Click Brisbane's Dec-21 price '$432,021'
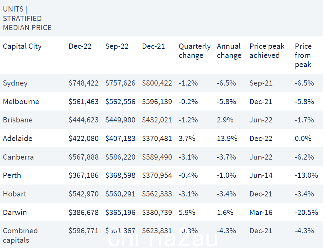Image resolution: width=325 pixels, height=248 pixels. click(x=157, y=120)
